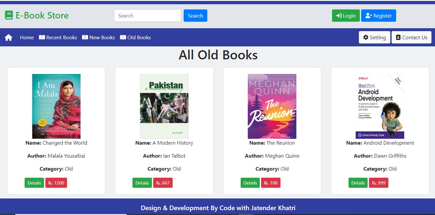Click the 'Name: Changed the World' text
The width and height of the screenshot is (435, 215).
[56, 143]
